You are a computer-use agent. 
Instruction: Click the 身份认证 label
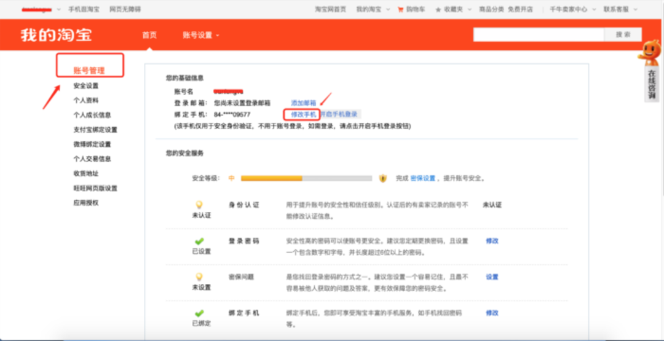click(244, 205)
